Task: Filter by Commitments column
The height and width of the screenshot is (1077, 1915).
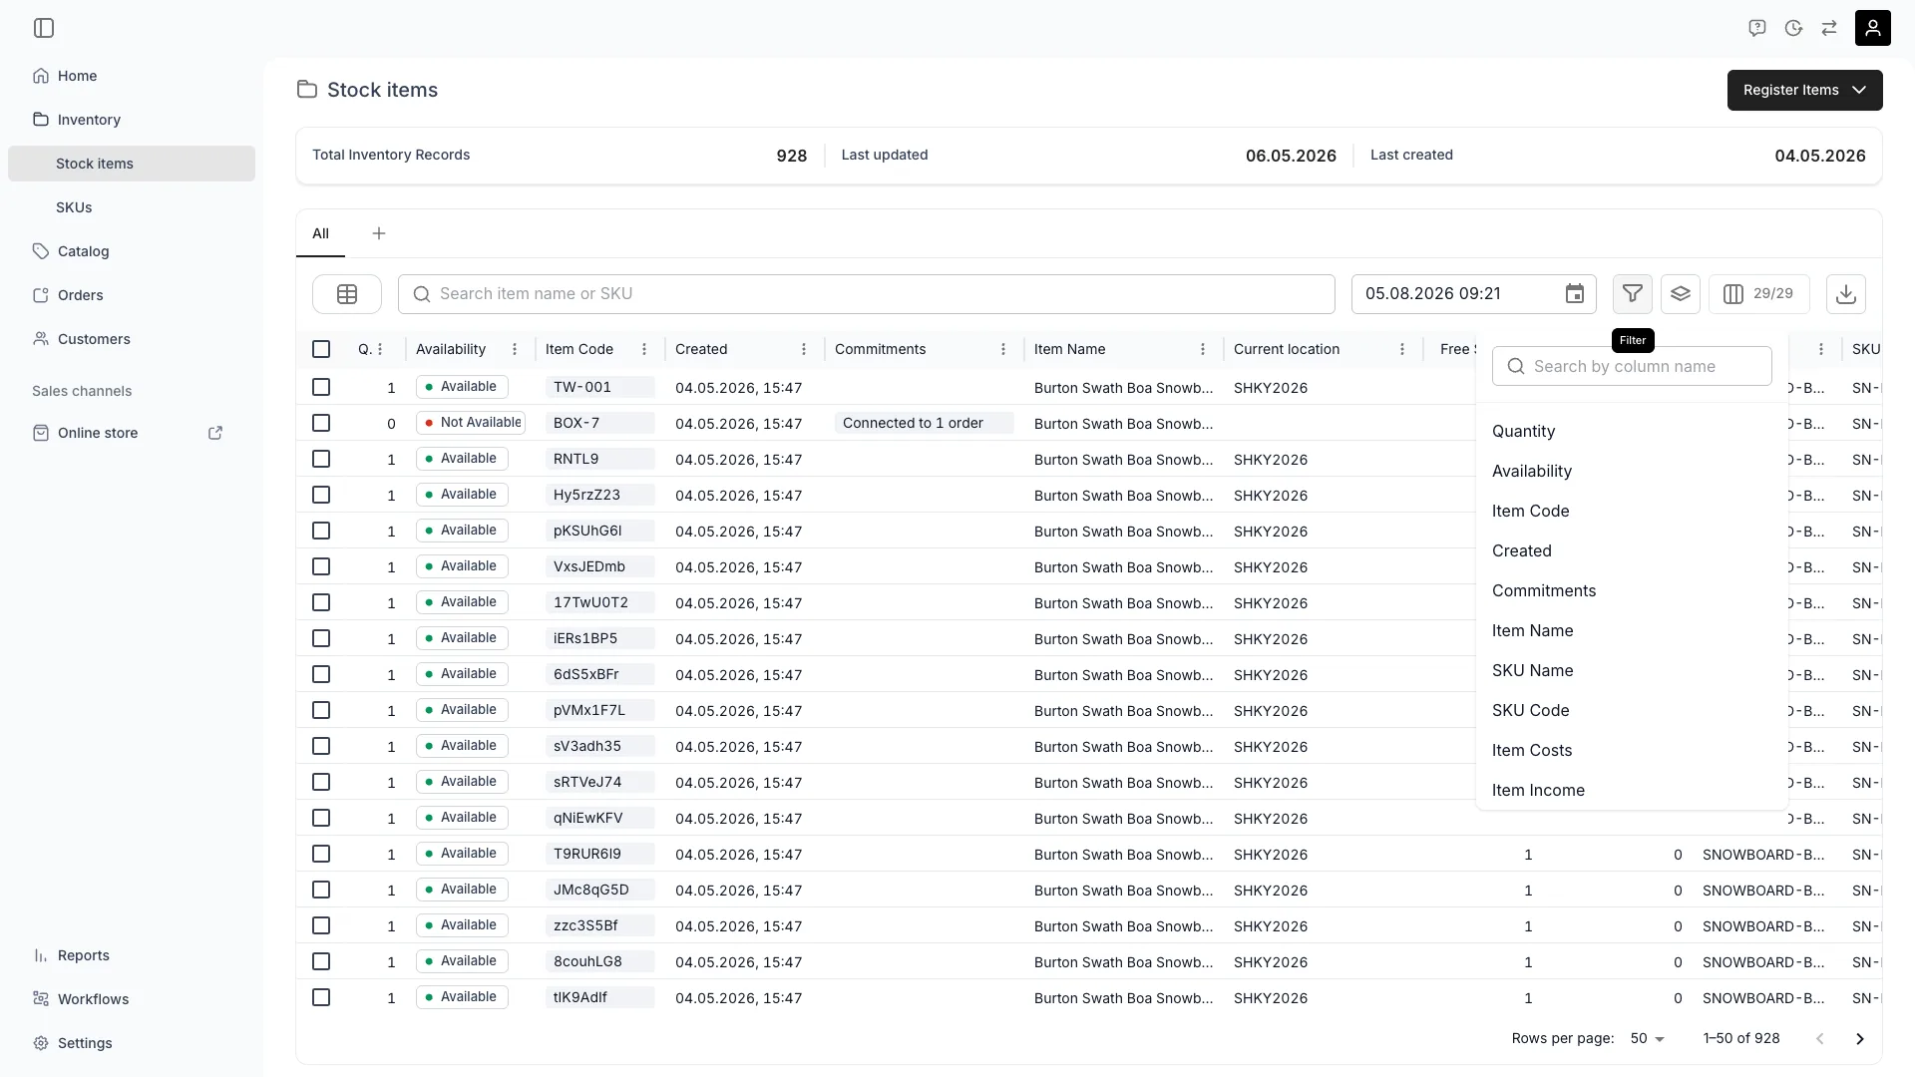Action: pos(1632,590)
